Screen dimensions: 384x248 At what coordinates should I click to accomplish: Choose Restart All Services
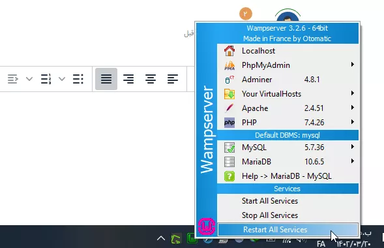point(288,230)
